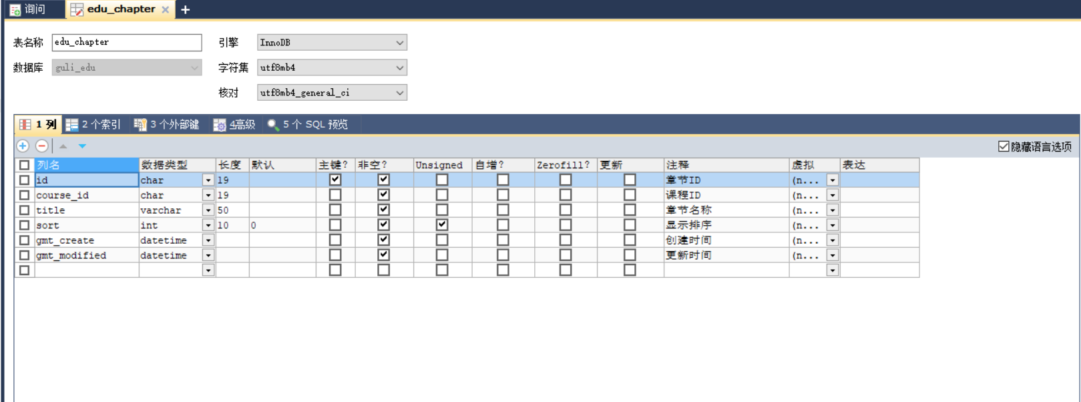Click the sort column name cell
The width and height of the screenshot is (1081, 402).
87,225
